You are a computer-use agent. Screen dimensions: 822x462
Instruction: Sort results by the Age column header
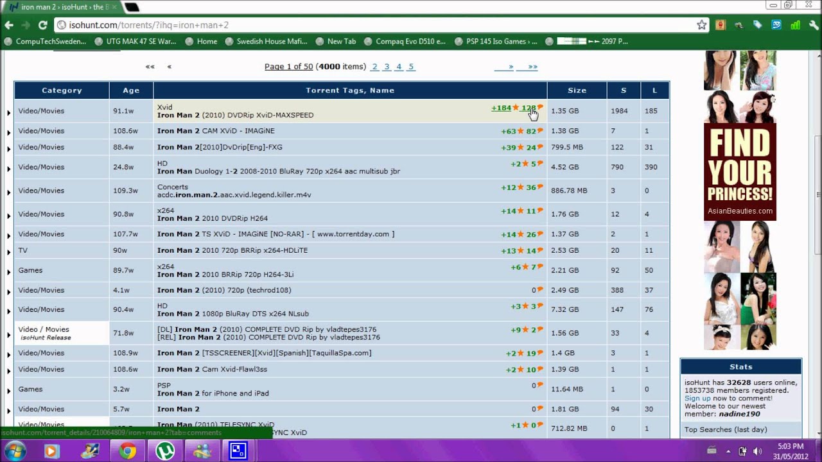coord(131,90)
